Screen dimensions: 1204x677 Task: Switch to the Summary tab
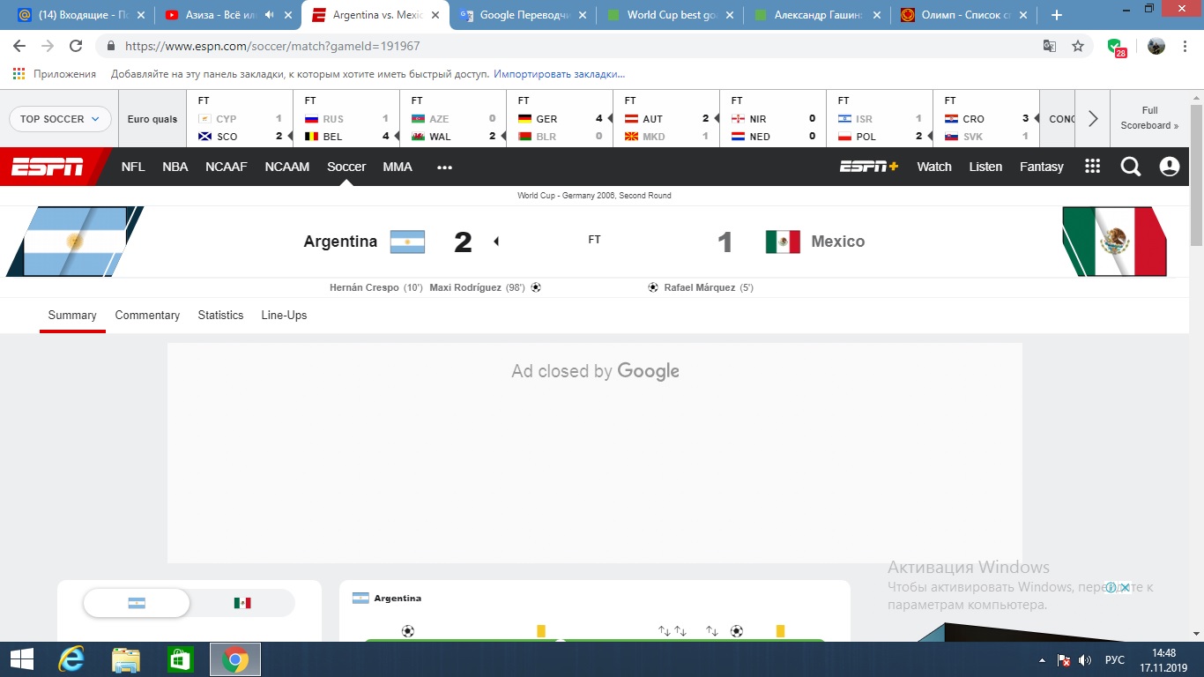coord(72,315)
